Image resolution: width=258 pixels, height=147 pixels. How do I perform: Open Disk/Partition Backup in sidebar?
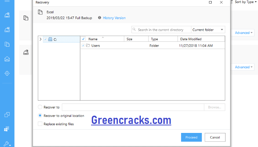coord(7,15)
